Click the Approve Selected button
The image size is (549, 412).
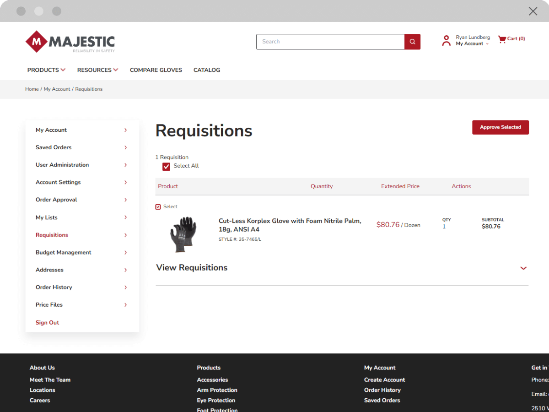tap(500, 127)
